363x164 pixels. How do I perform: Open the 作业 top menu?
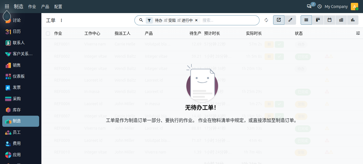32,7
